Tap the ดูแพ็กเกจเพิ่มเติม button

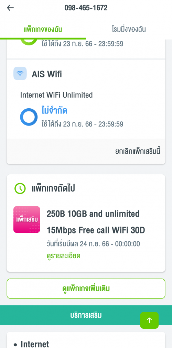(86, 289)
